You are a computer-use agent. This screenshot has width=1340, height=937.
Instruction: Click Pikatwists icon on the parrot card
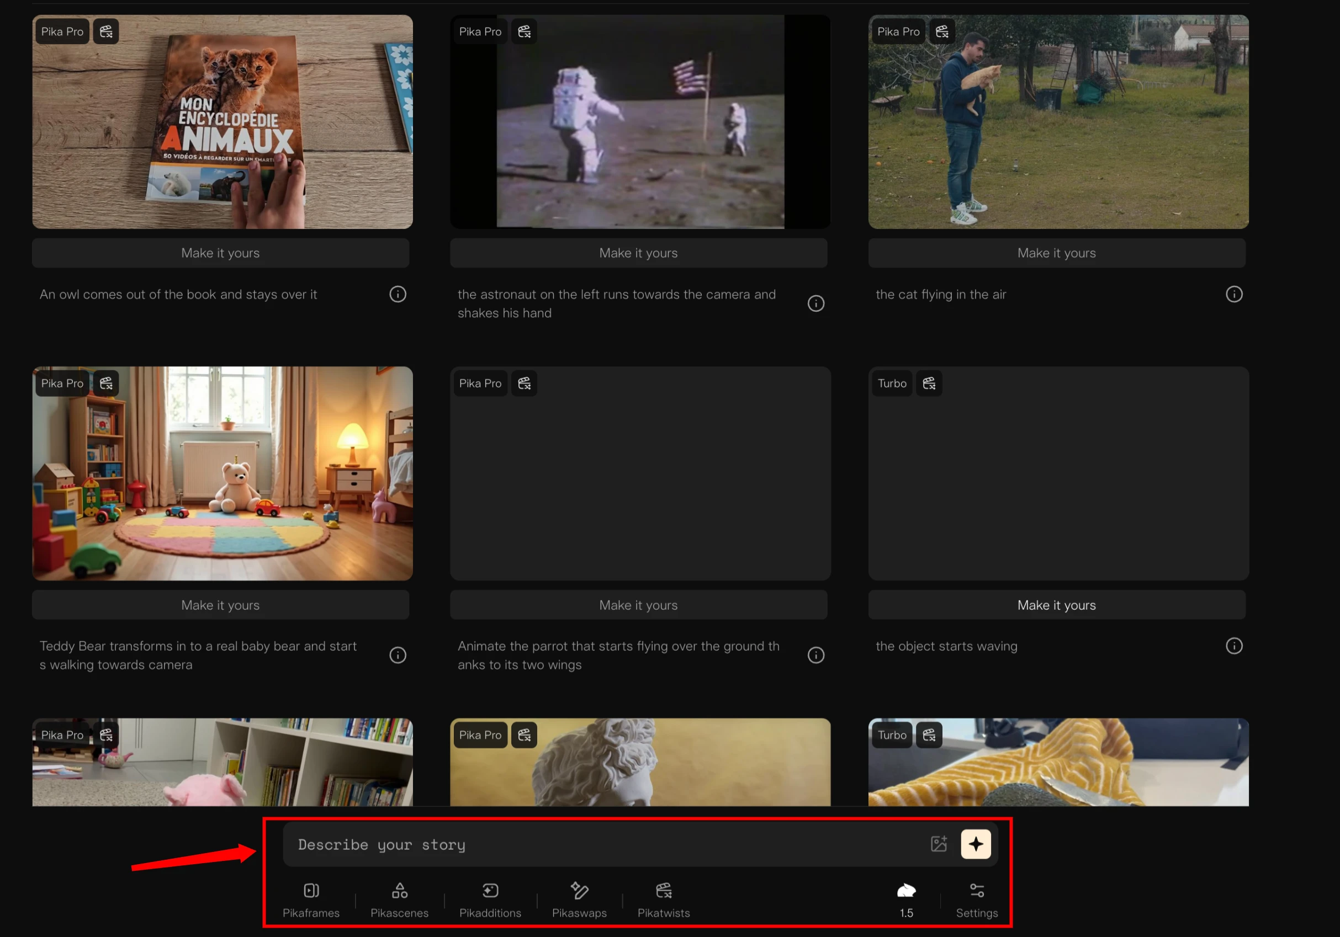(524, 384)
